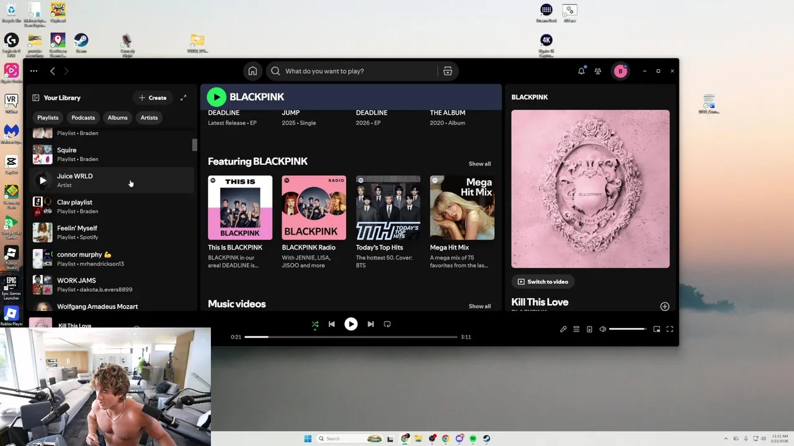
Task: Open Mega Hit Mix card
Action: click(462, 222)
